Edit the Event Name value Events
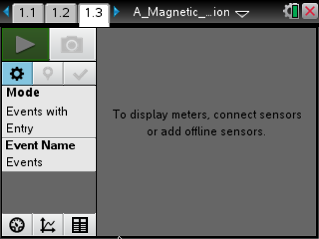The width and height of the screenshot is (319, 239). [x=24, y=162]
